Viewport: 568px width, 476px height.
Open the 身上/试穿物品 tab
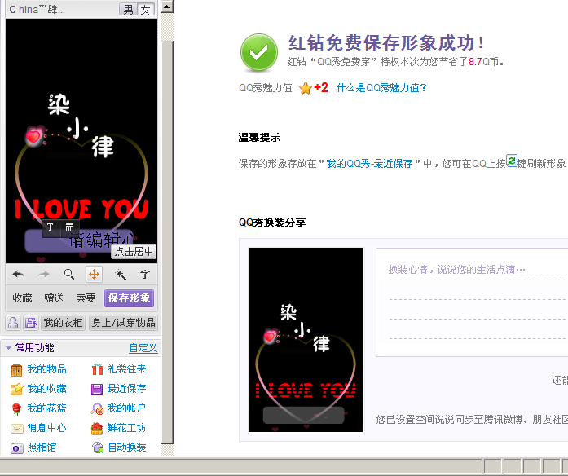[x=123, y=323]
